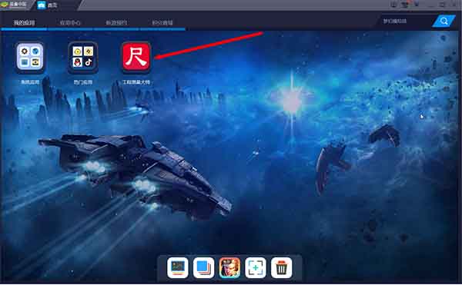Open the 热门应用 folder icon

click(83, 57)
